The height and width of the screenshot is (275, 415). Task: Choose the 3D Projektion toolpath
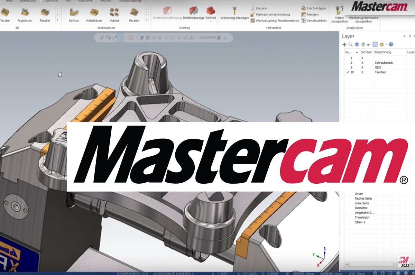coord(25,15)
